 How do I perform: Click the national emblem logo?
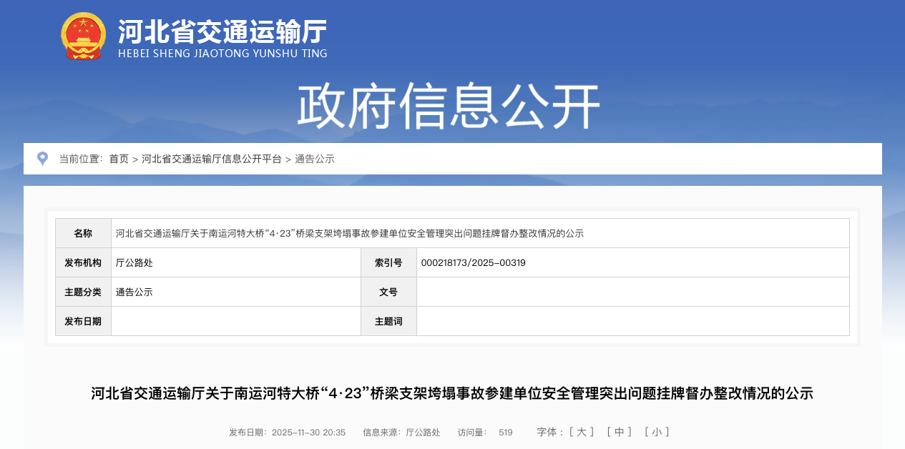84,36
